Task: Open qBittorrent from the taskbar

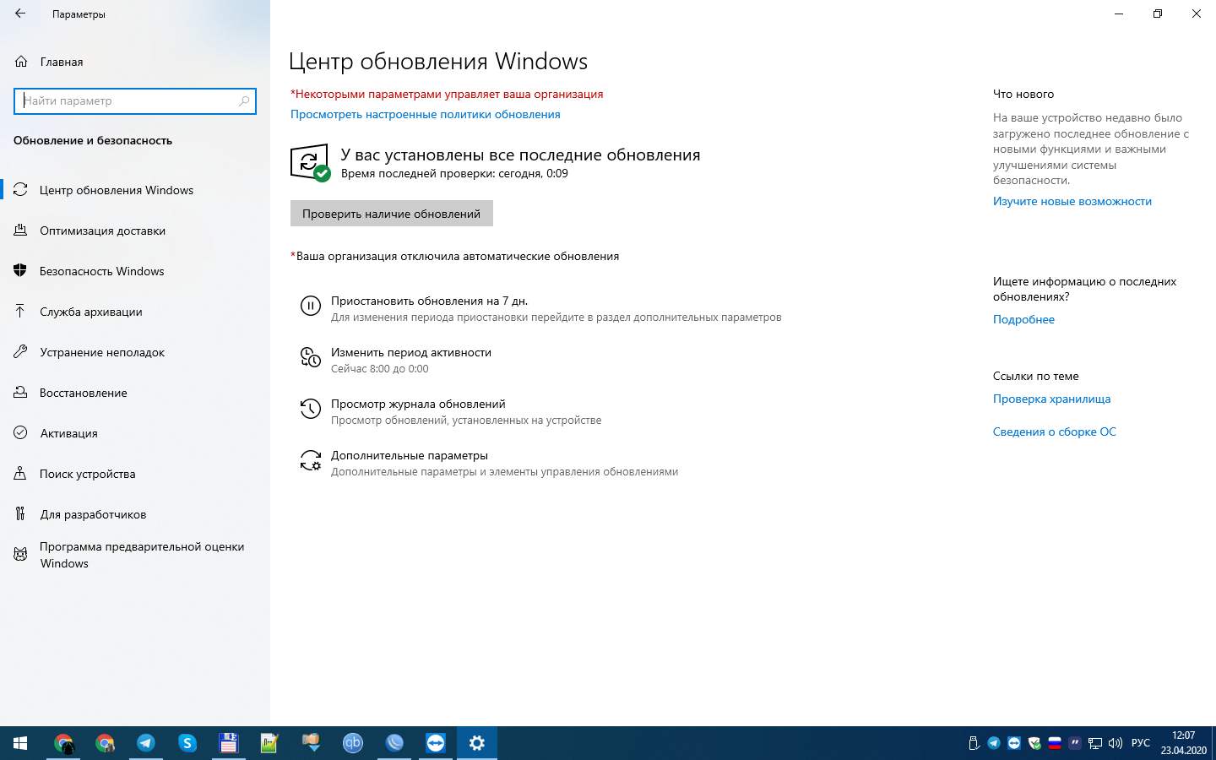Action: coord(353,743)
